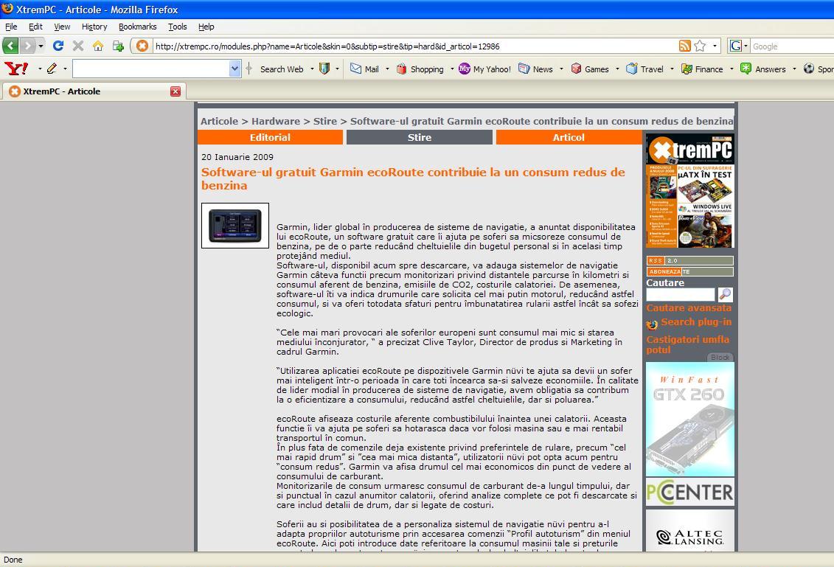Click the WinFast GTX 260 ad banner
Viewport: 834px width, 567px height.
[690, 419]
